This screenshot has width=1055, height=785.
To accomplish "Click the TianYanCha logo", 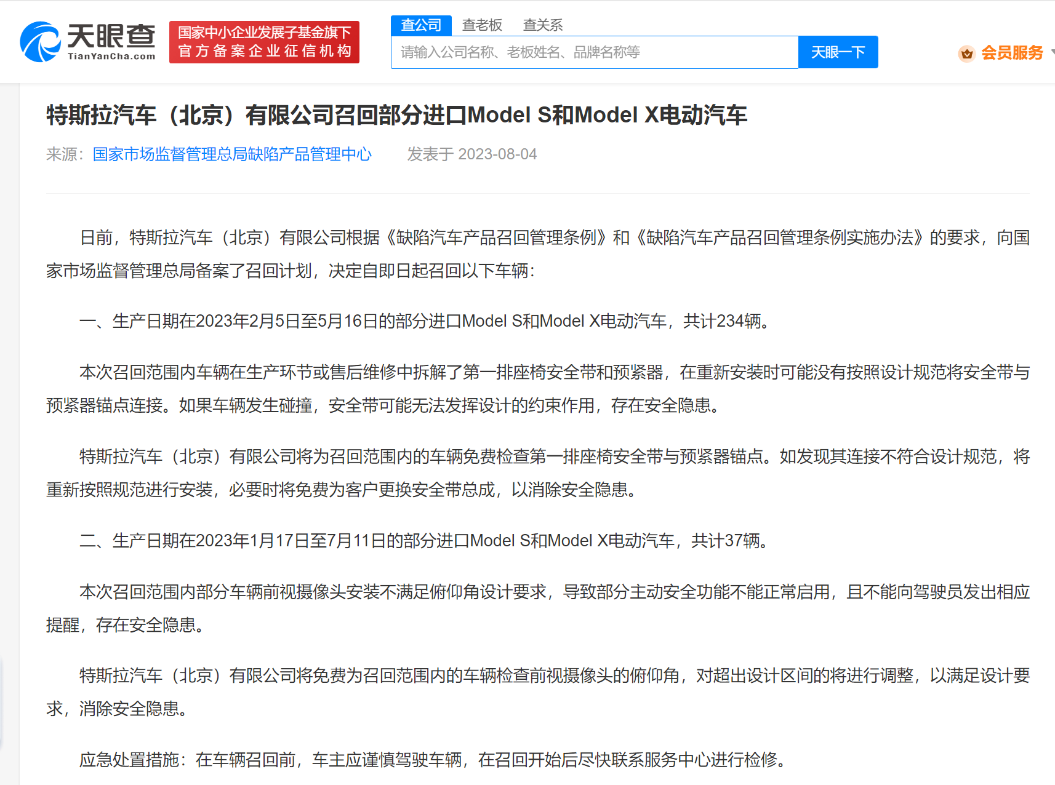I will point(88,42).
